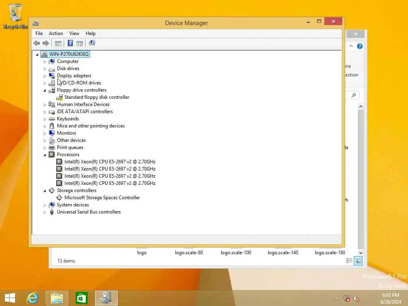Switch Explorer to details view button
The image size is (408, 306).
coord(349,261)
